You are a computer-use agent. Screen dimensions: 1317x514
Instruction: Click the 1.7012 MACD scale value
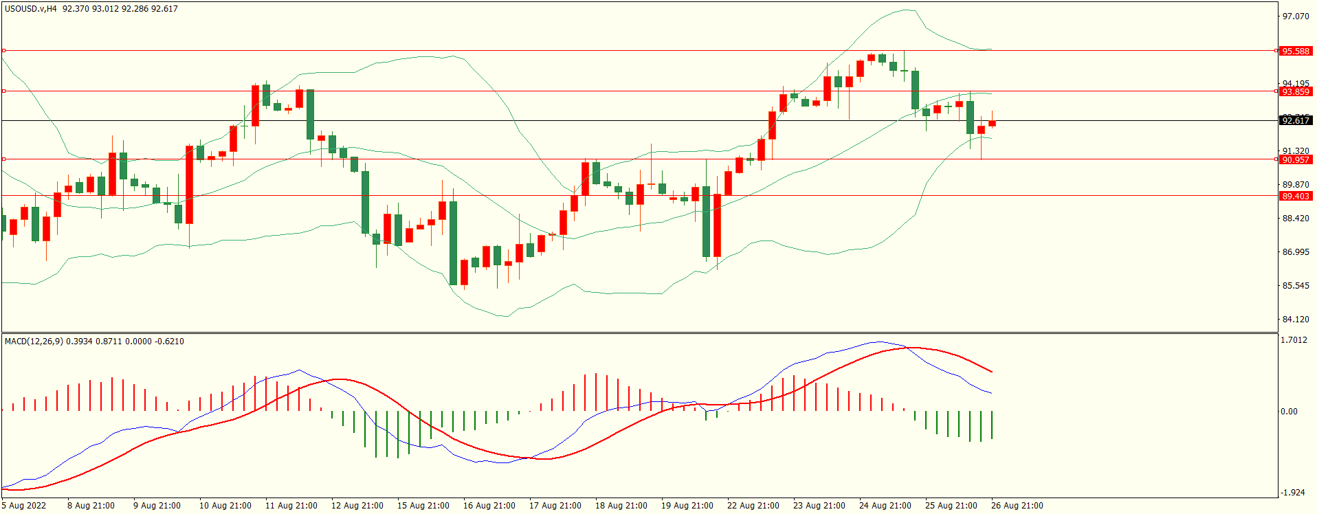[x=1296, y=340]
